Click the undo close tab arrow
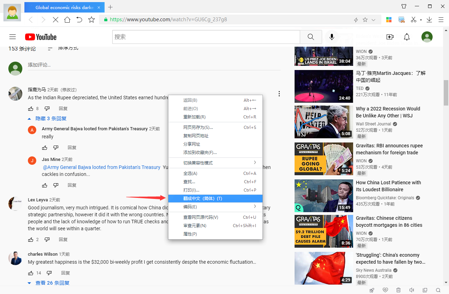449x294 pixels. pyautogui.click(x=79, y=20)
